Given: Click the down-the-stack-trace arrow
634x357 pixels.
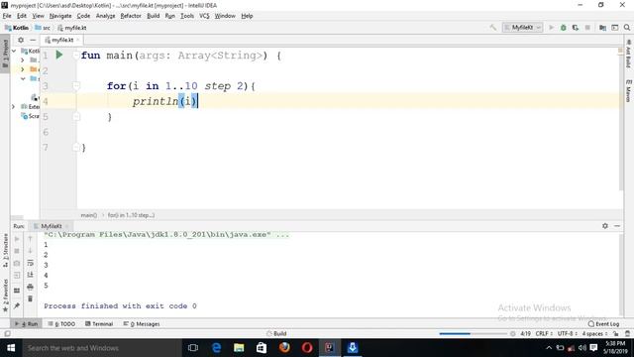Looking at the screenshot, I should pos(30,251).
